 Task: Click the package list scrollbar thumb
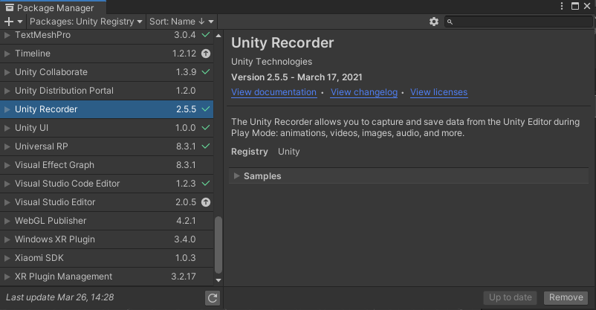click(218, 245)
